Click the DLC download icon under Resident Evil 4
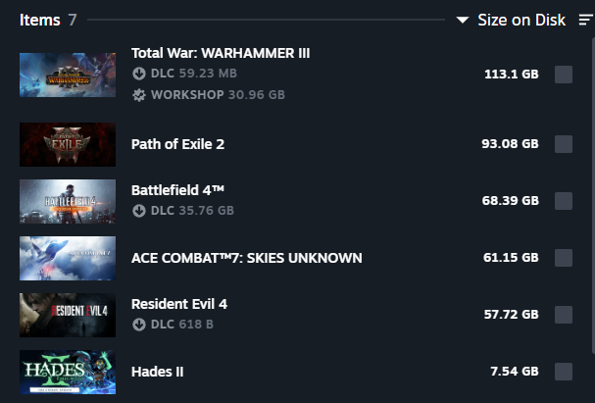595x403 pixels. point(139,325)
